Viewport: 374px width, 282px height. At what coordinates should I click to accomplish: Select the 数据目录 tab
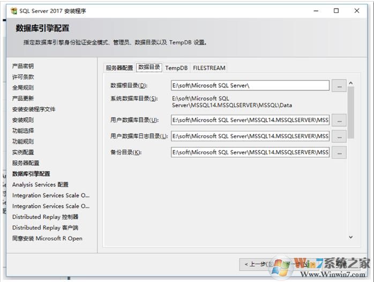tap(149, 68)
